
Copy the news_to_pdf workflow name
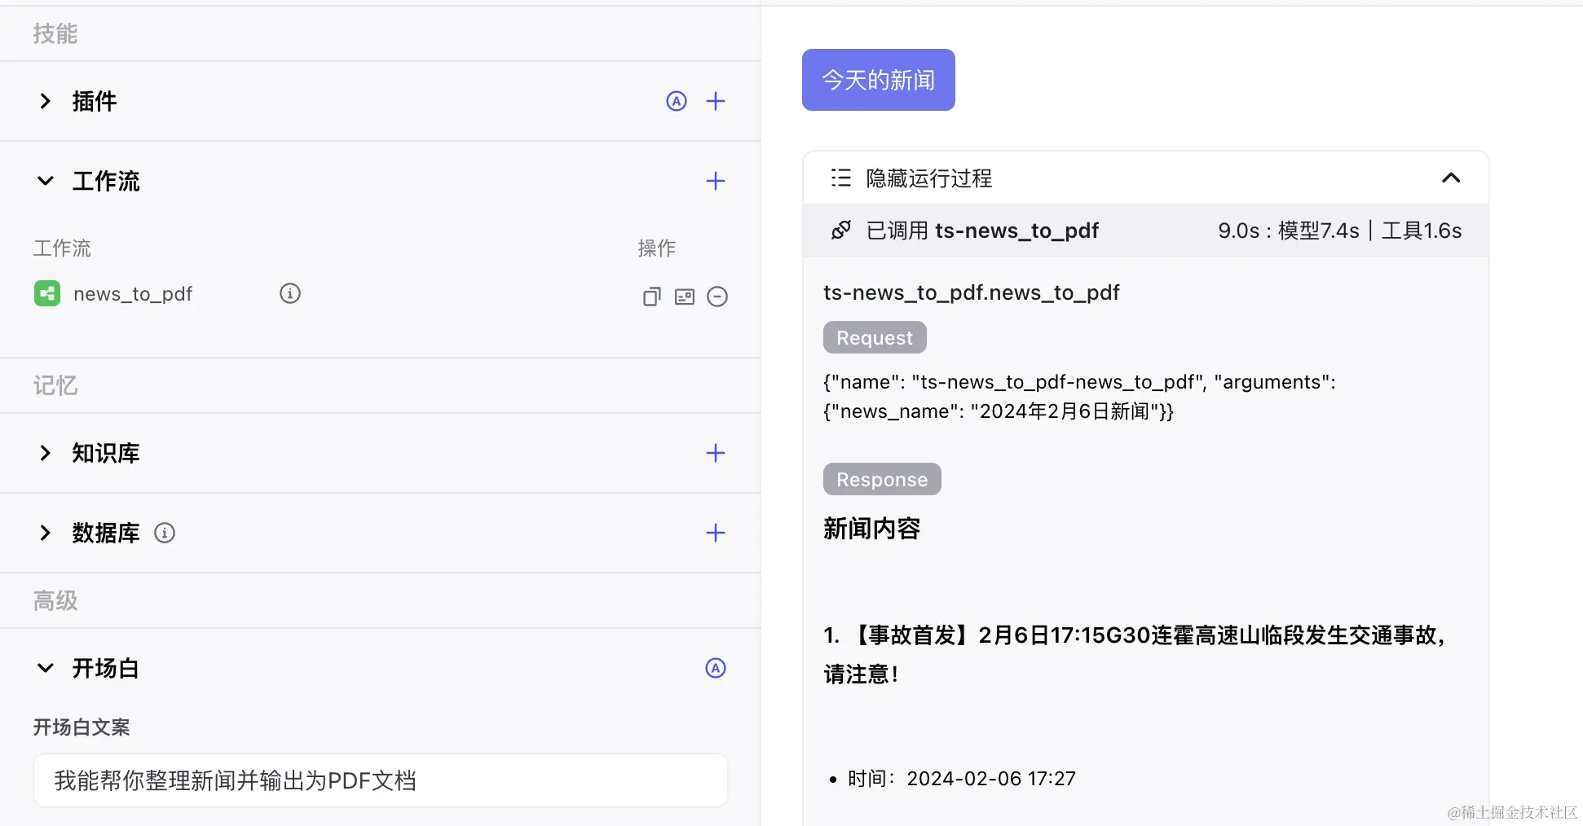[651, 297]
